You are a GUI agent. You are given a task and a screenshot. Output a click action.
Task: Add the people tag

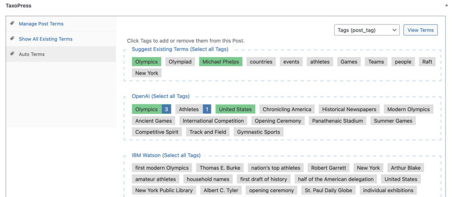(x=403, y=62)
